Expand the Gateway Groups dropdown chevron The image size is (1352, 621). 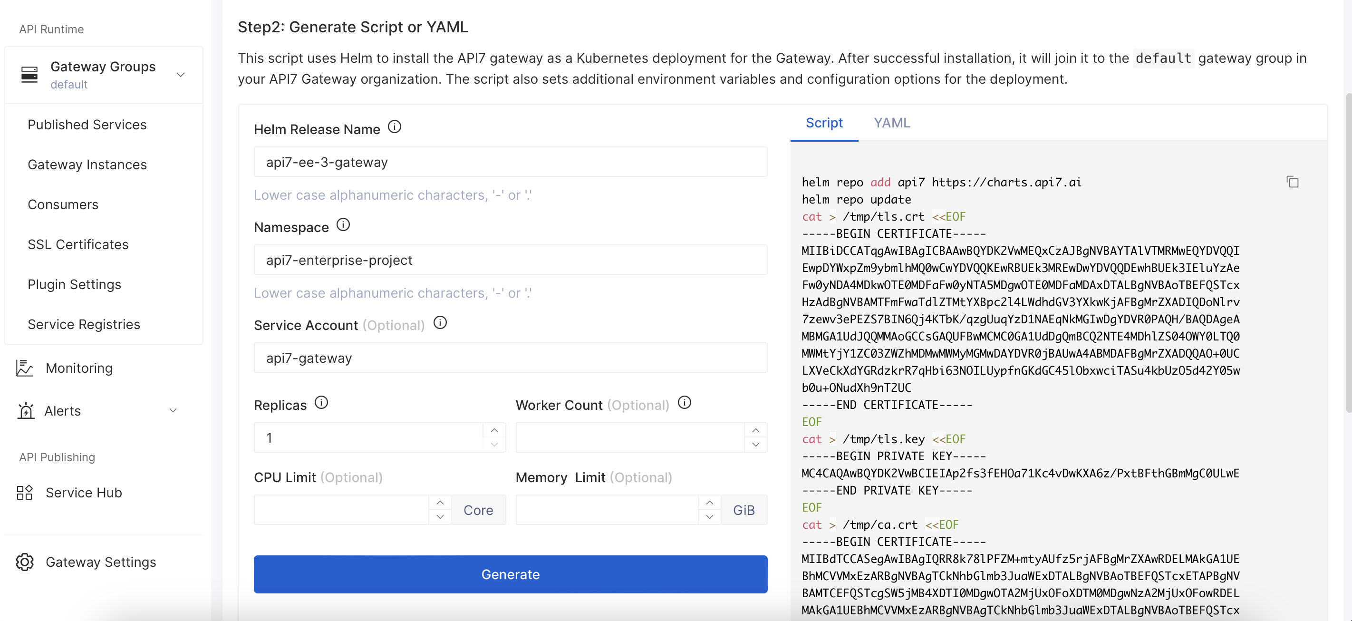(x=181, y=75)
